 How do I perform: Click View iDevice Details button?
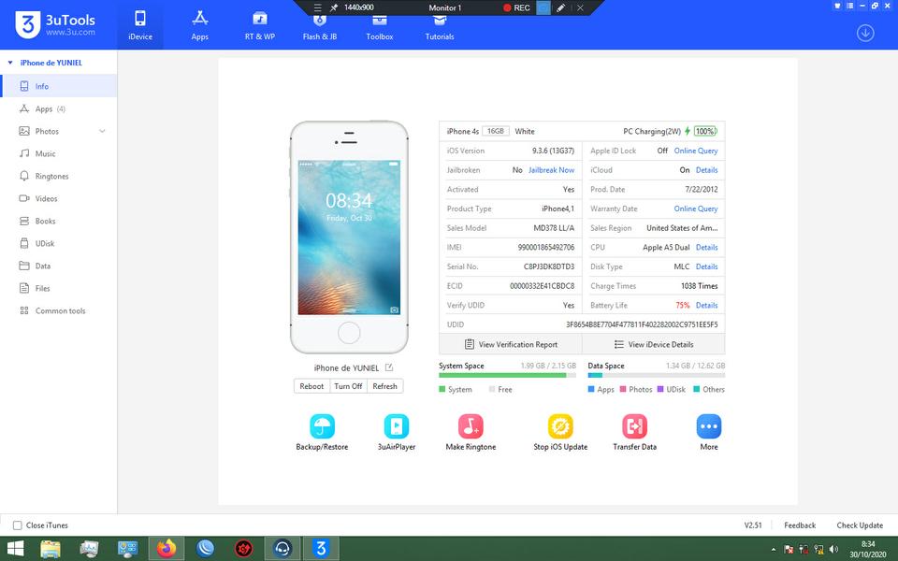[654, 345]
